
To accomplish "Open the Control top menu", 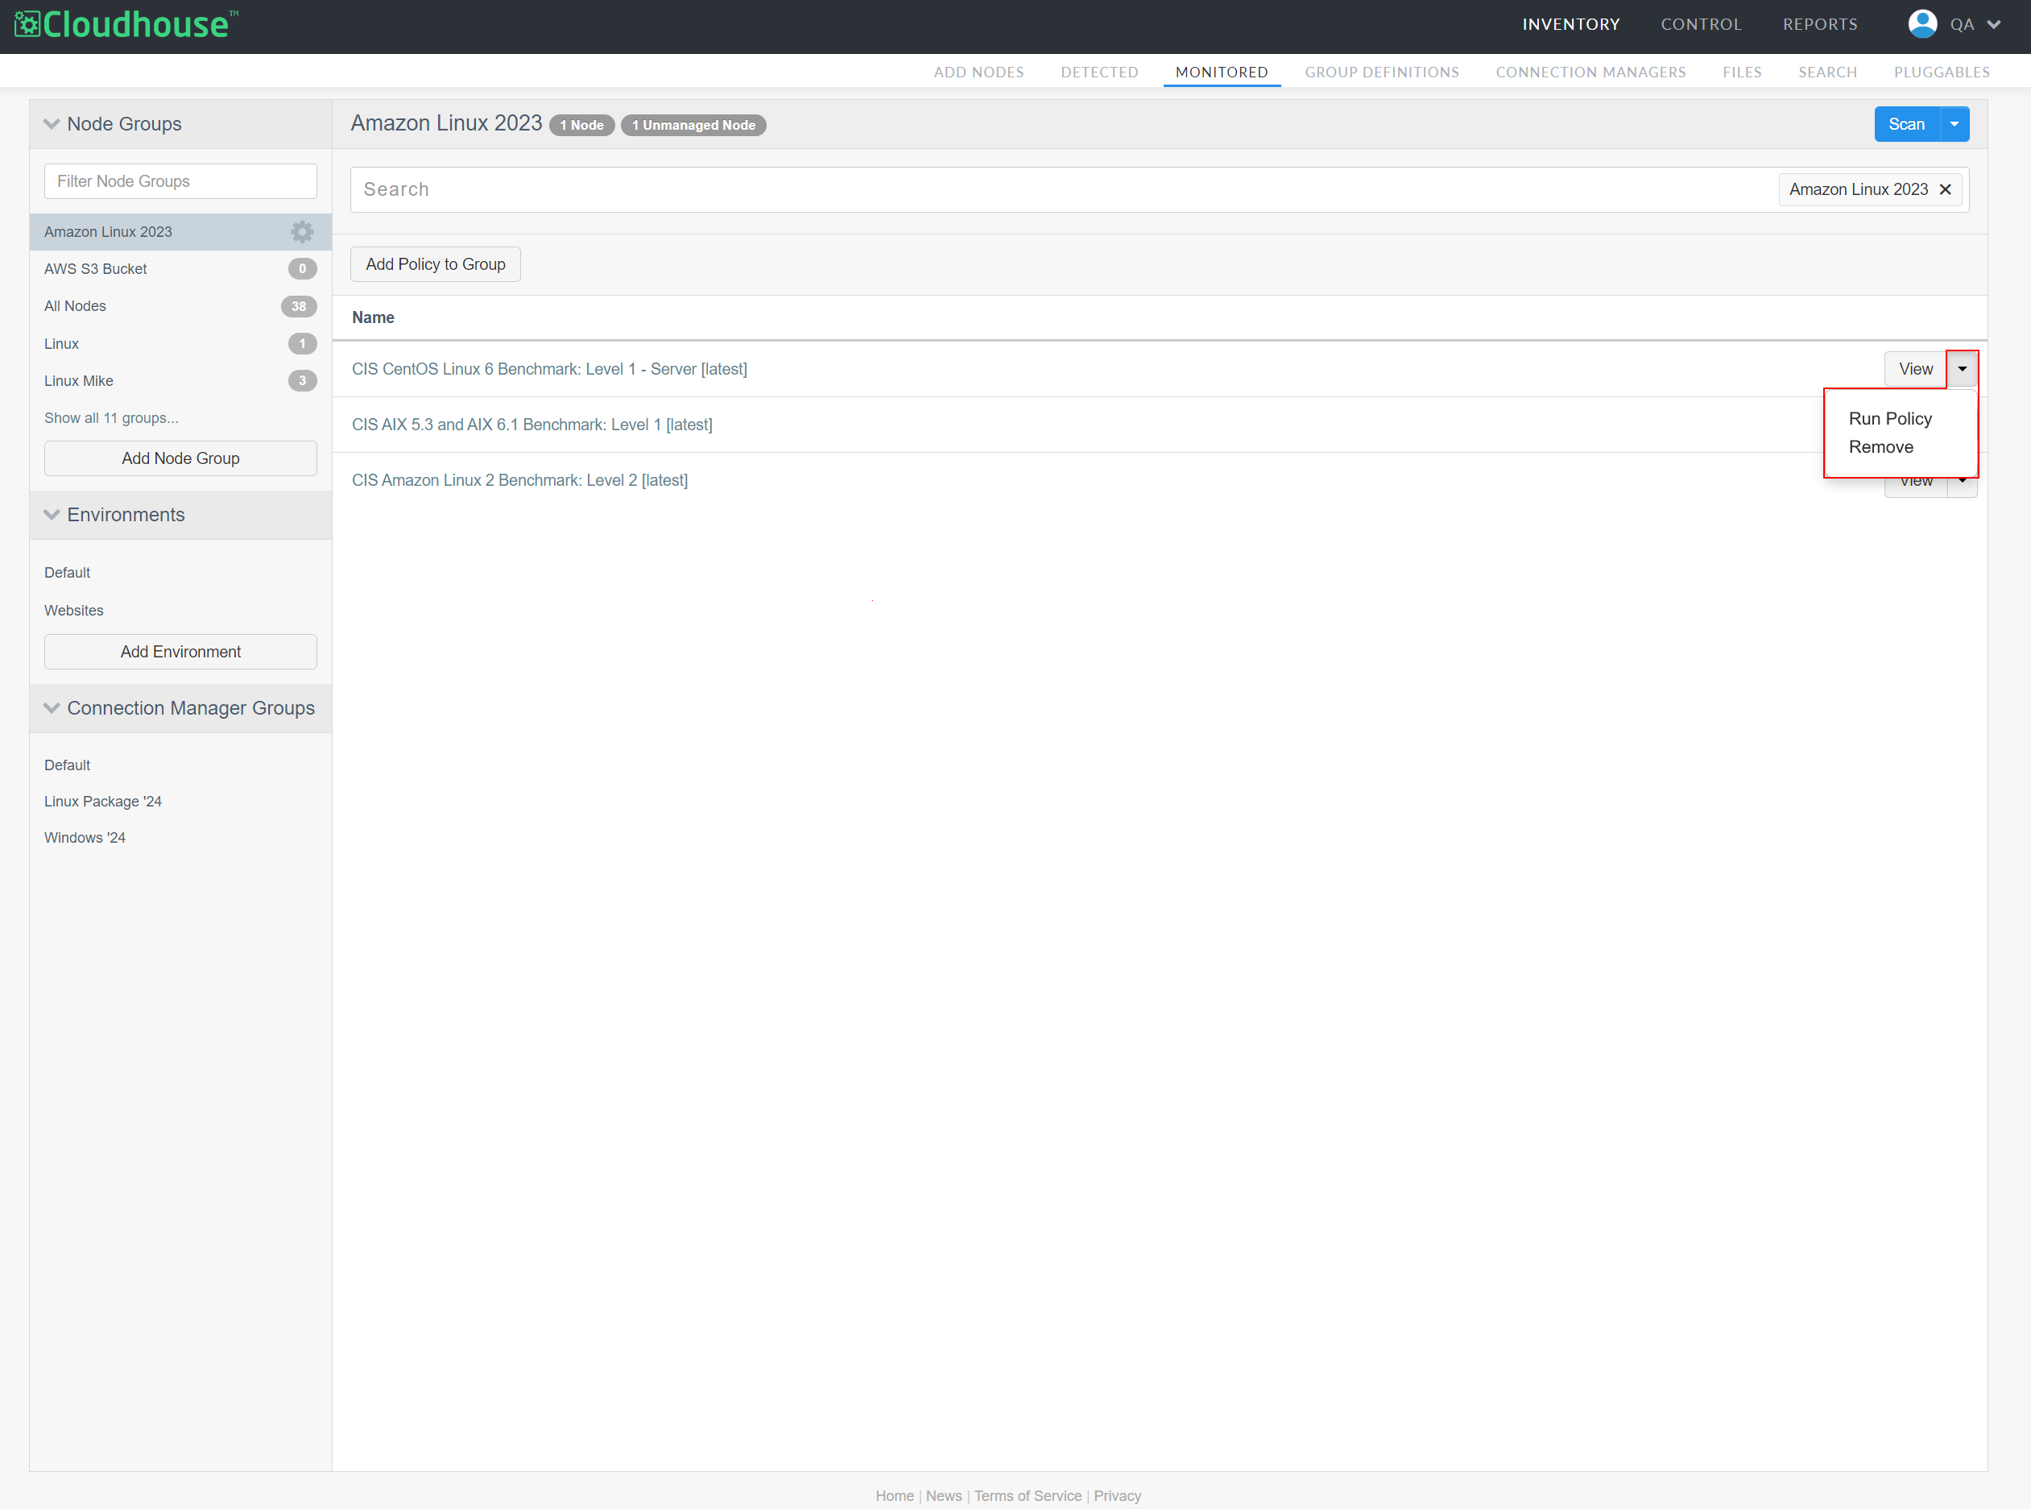I will pyautogui.click(x=1702, y=25).
